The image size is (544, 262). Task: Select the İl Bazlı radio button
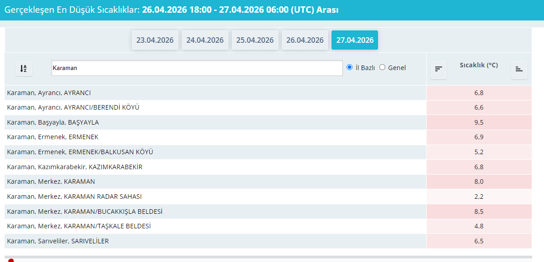[349, 67]
